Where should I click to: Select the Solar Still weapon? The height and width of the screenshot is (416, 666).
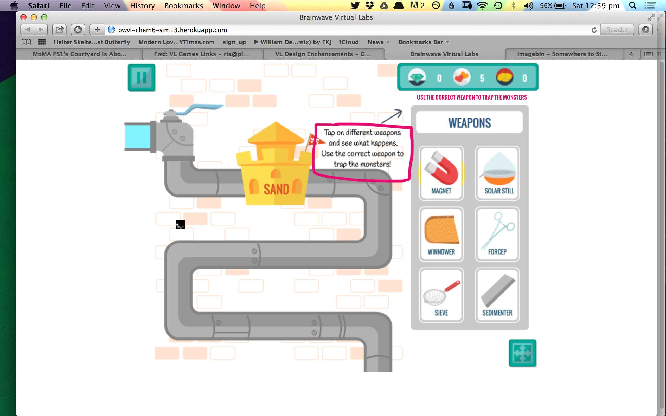(497, 173)
